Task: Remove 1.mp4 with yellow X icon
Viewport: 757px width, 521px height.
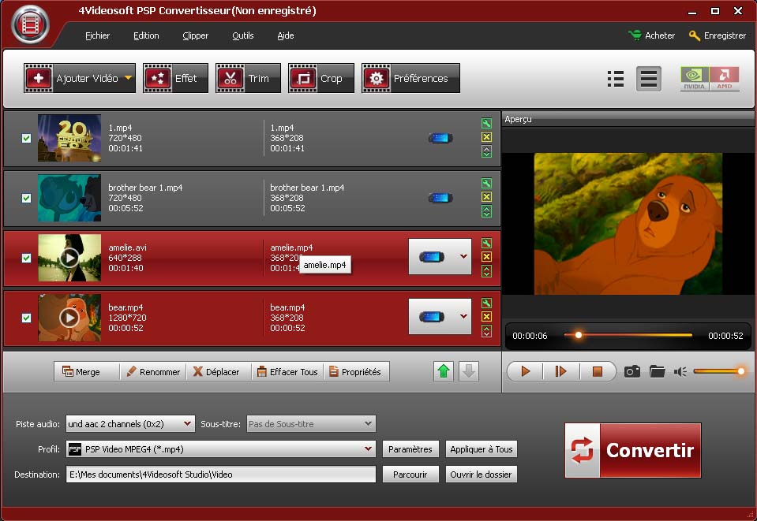Action: 486,138
